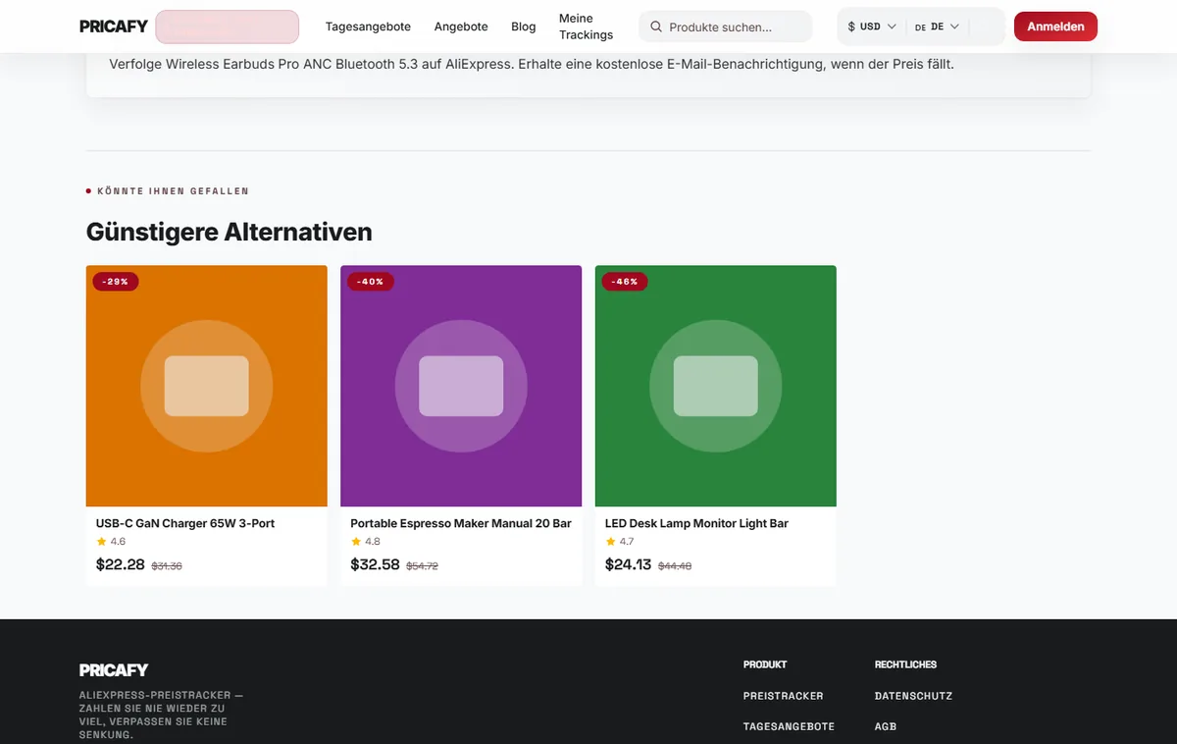The height and width of the screenshot is (744, 1177).
Task: Click the -46% discount badge
Action: 625,282
